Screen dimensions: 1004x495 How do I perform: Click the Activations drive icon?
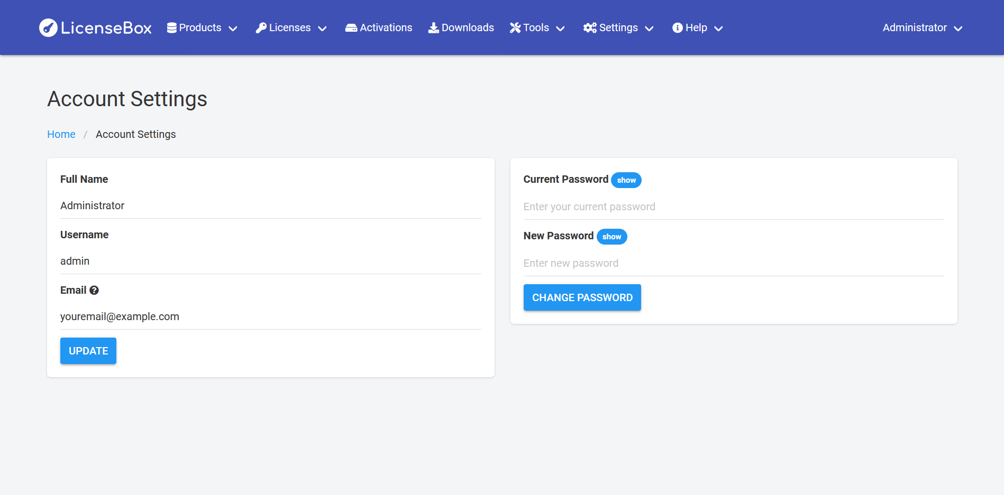pos(351,28)
